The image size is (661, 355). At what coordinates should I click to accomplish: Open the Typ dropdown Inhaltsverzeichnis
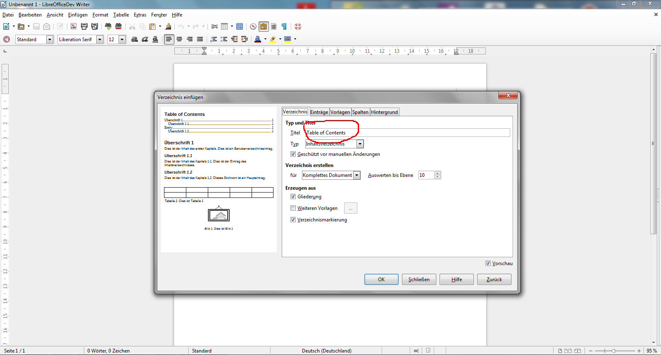[x=360, y=144]
